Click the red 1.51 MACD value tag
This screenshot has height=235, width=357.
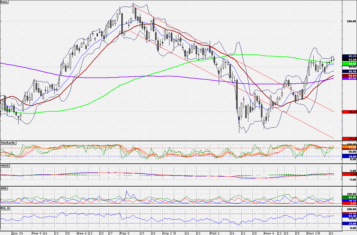[x=349, y=174]
